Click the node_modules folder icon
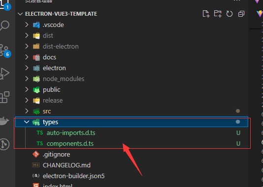Image resolution: width=263 pixels, height=187 pixels. click(x=36, y=79)
